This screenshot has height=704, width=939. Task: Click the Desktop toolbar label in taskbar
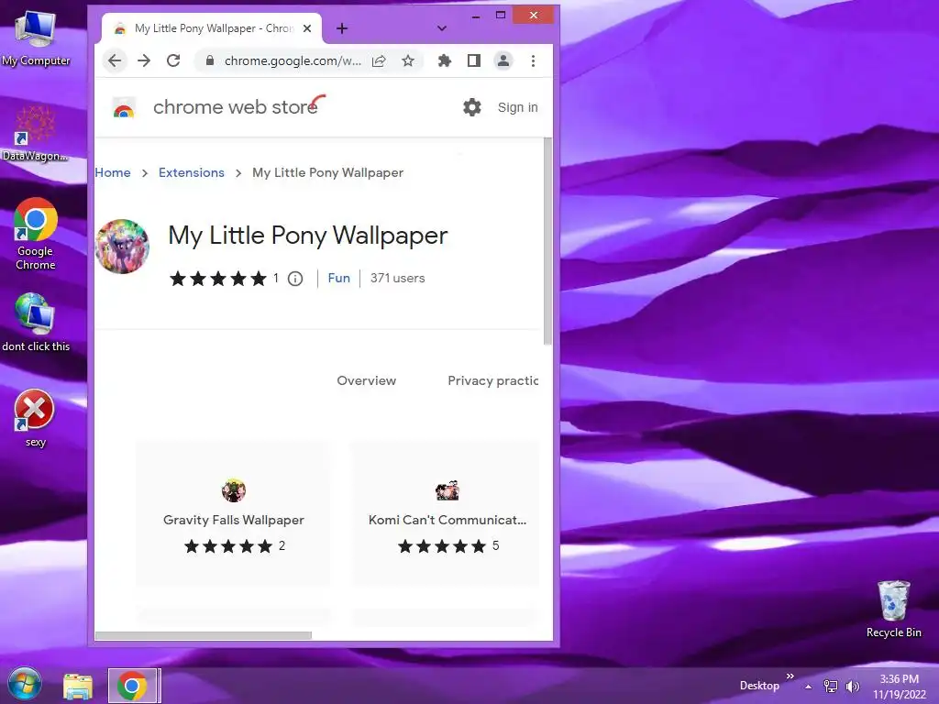[759, 686]
